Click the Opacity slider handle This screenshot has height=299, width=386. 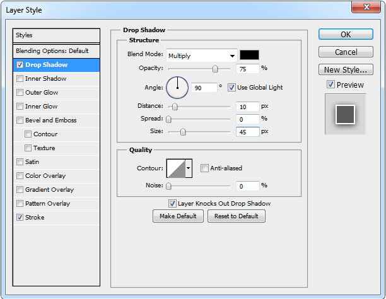215,69
